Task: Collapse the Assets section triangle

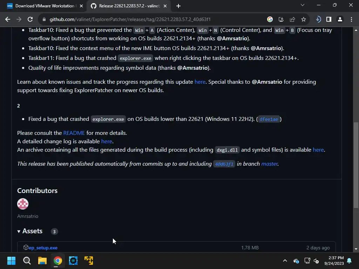Action: pos(19,232)
